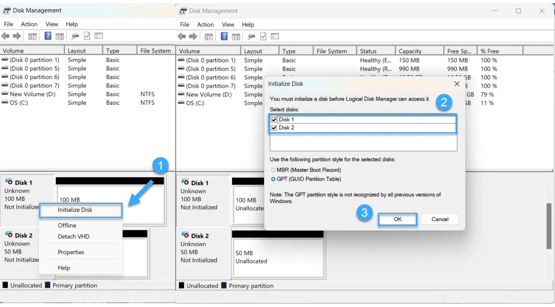Close the Initialize Disk dialog with X

457,84
